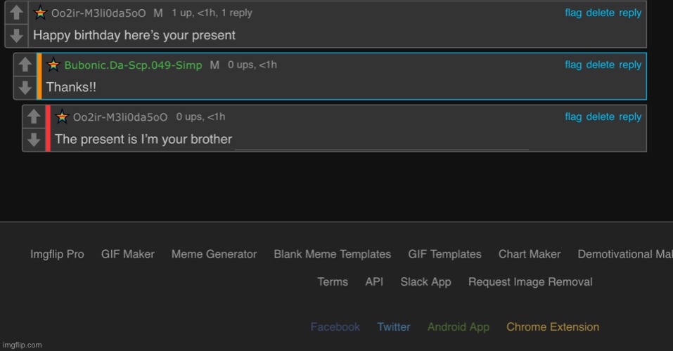673x351 pixels.
Task: Upvote the "Thanks!!" comment
Action: coord(25,65)
